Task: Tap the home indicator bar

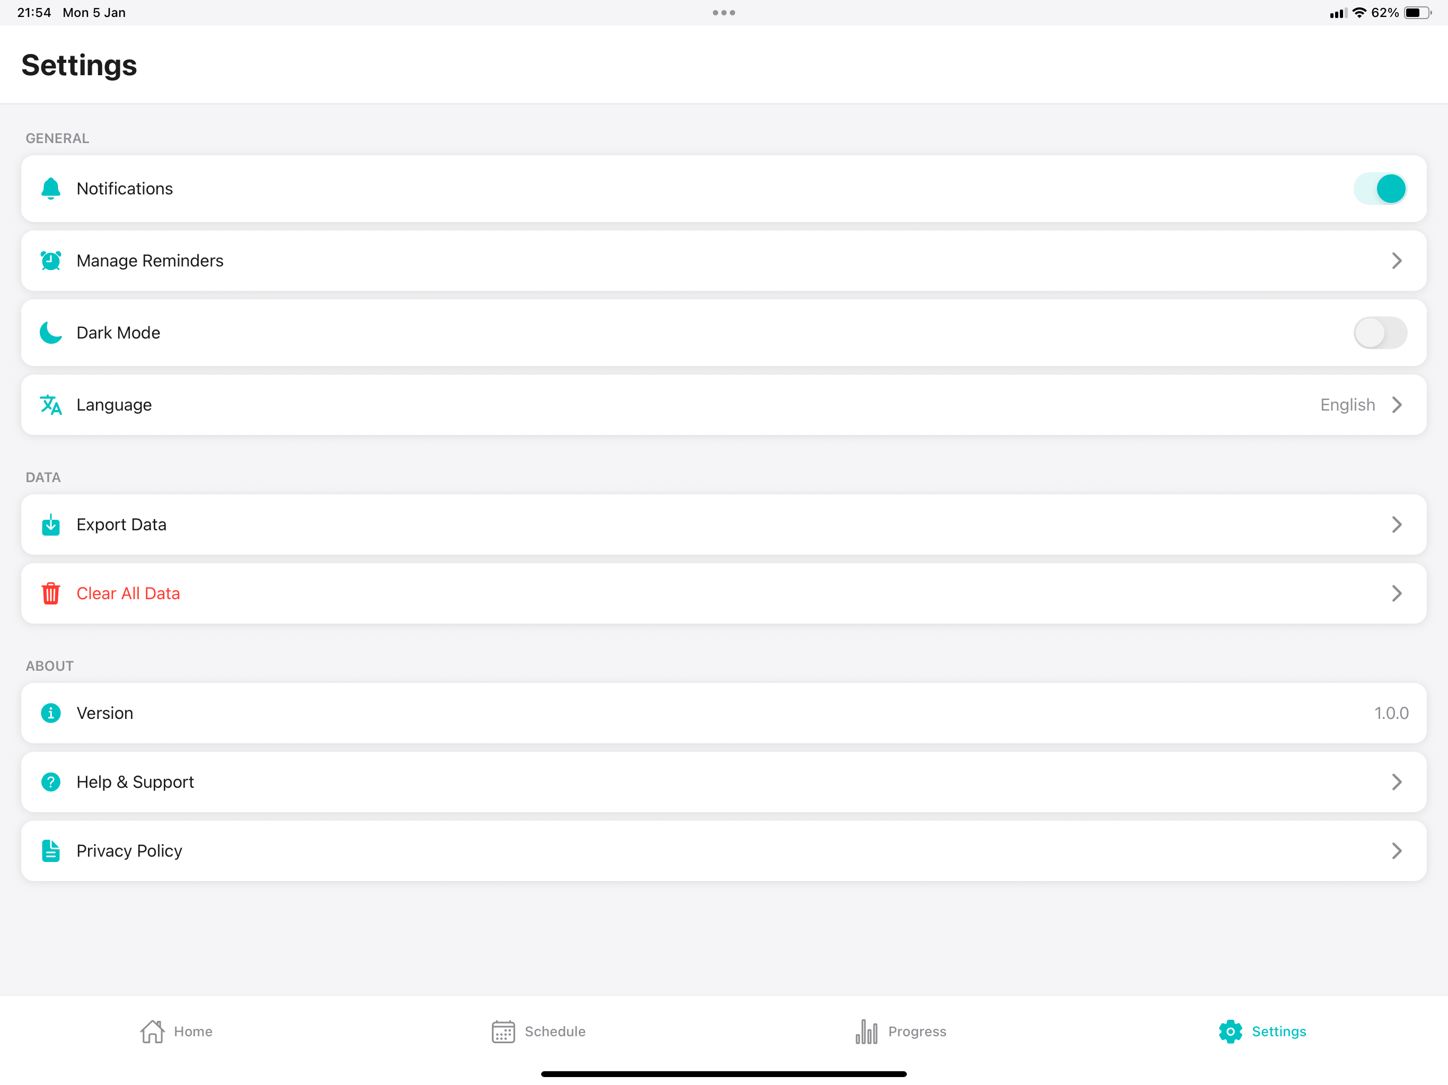Action: click(x=724, y=1074)
